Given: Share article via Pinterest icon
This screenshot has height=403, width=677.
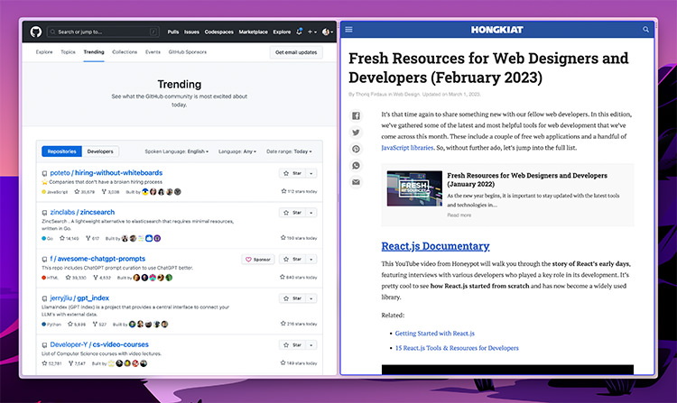Looking at the screenshot, I should [x=356, y=149].
